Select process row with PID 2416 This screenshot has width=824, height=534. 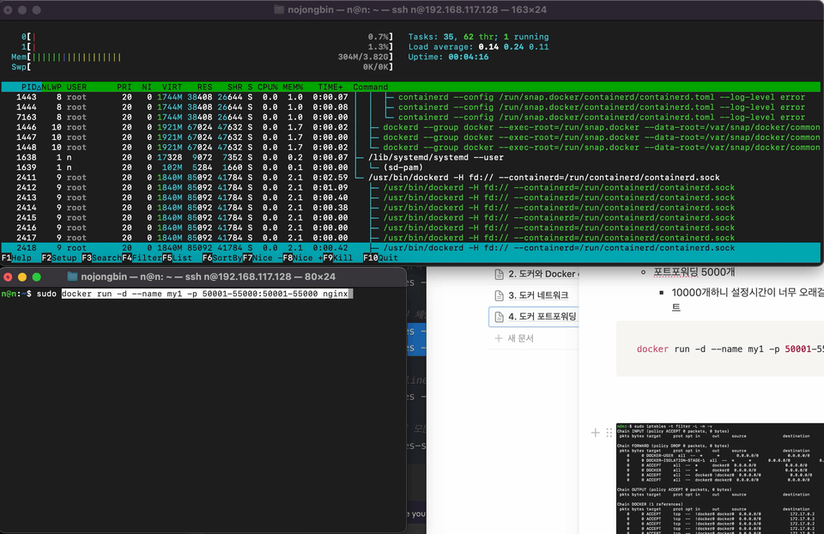(411, 228)
